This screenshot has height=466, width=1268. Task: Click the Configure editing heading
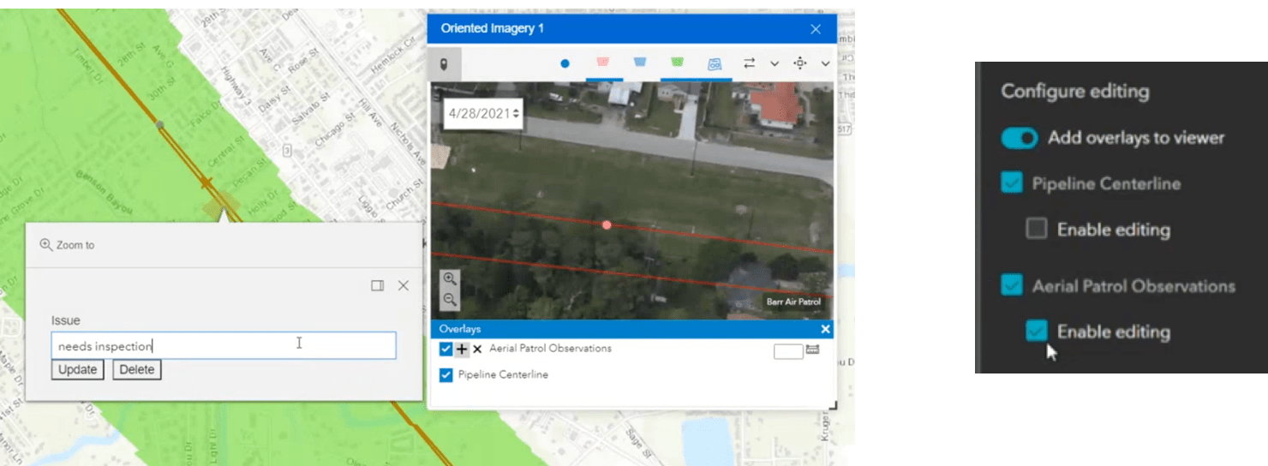tap(1075, 92)
